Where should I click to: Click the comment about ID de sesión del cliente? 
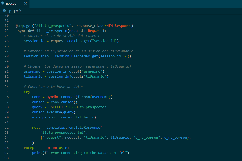pyautogui.click(x=62, y=36)
